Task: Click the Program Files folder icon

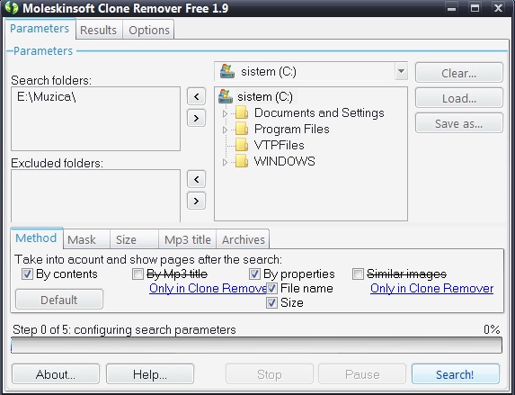Action: click(x=242, y=129)
